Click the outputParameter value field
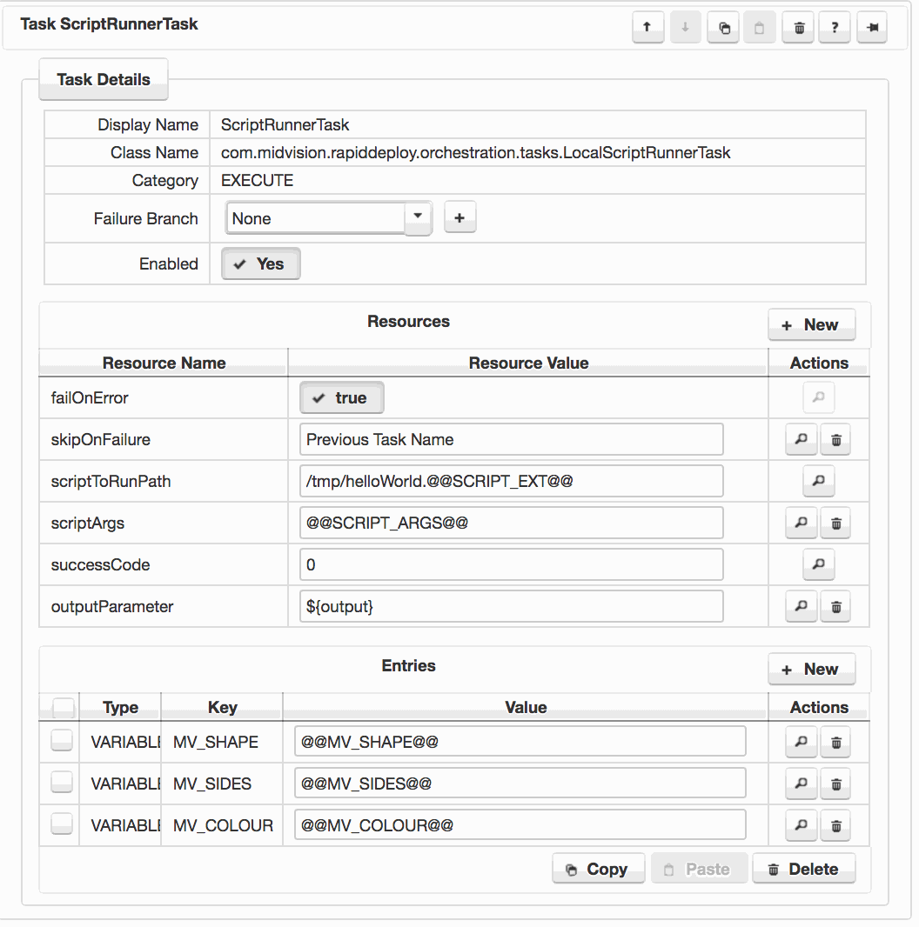Image resolution: width=919 pixels, height=927 pixels. point(511,606)
